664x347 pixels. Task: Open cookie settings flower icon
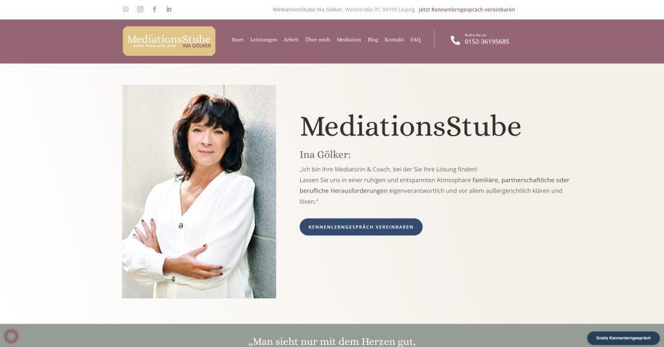tap(10, 337)
